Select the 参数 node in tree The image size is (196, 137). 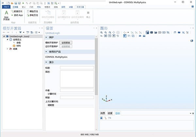point(18,43)
